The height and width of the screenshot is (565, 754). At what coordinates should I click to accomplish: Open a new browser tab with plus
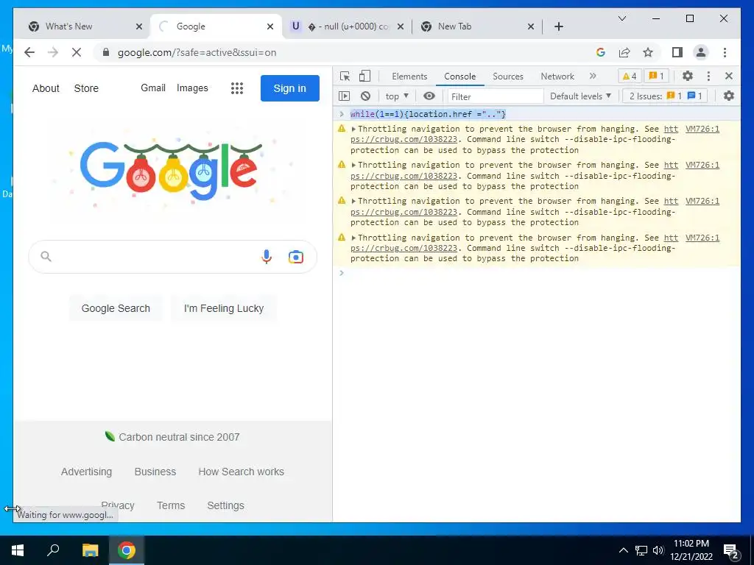tap(558, 26)
